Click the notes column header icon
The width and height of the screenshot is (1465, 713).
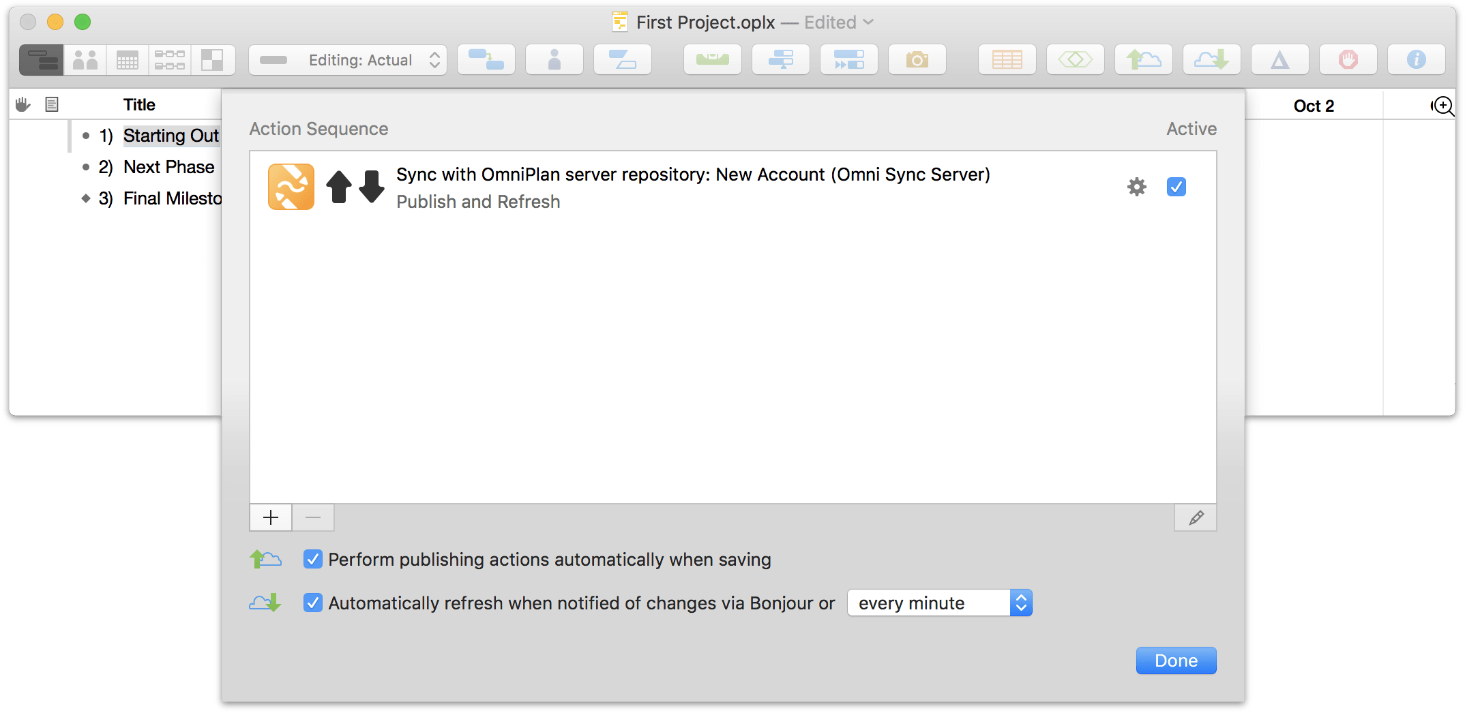[x=52, y=104]
